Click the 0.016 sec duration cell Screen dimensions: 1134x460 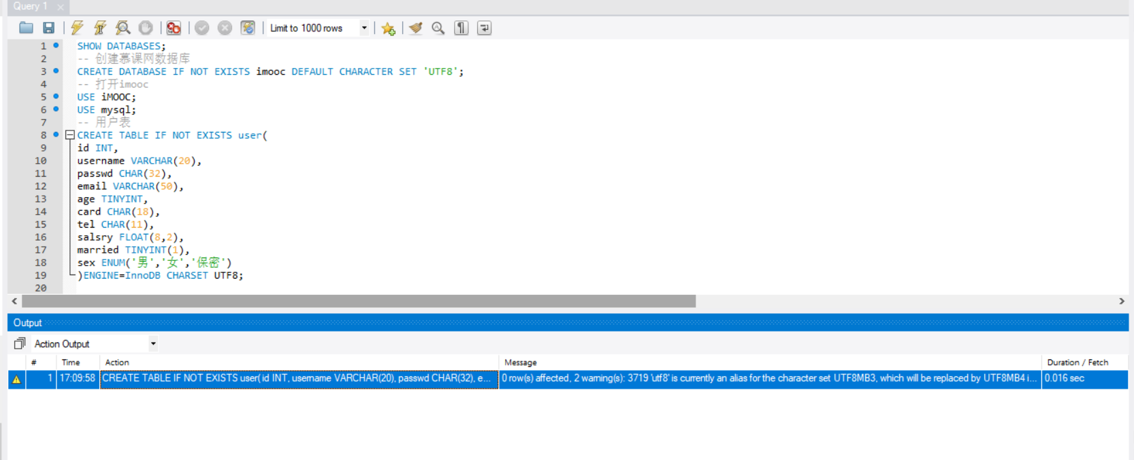[1084, 378]
